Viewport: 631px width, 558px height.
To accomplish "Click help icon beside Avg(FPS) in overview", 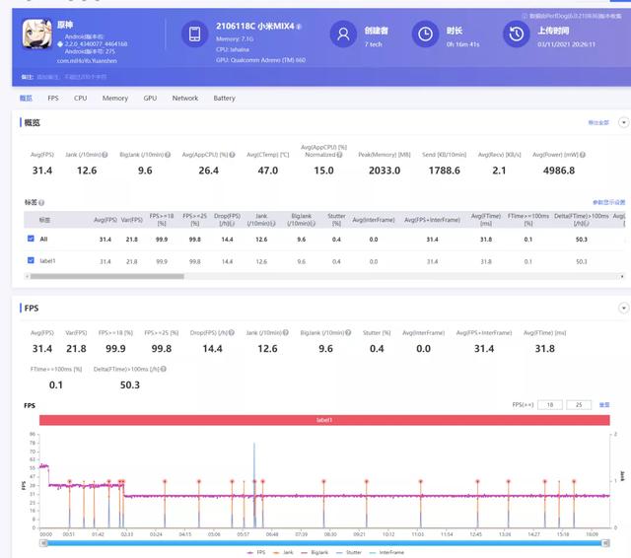I will click(x=58, y=155).
